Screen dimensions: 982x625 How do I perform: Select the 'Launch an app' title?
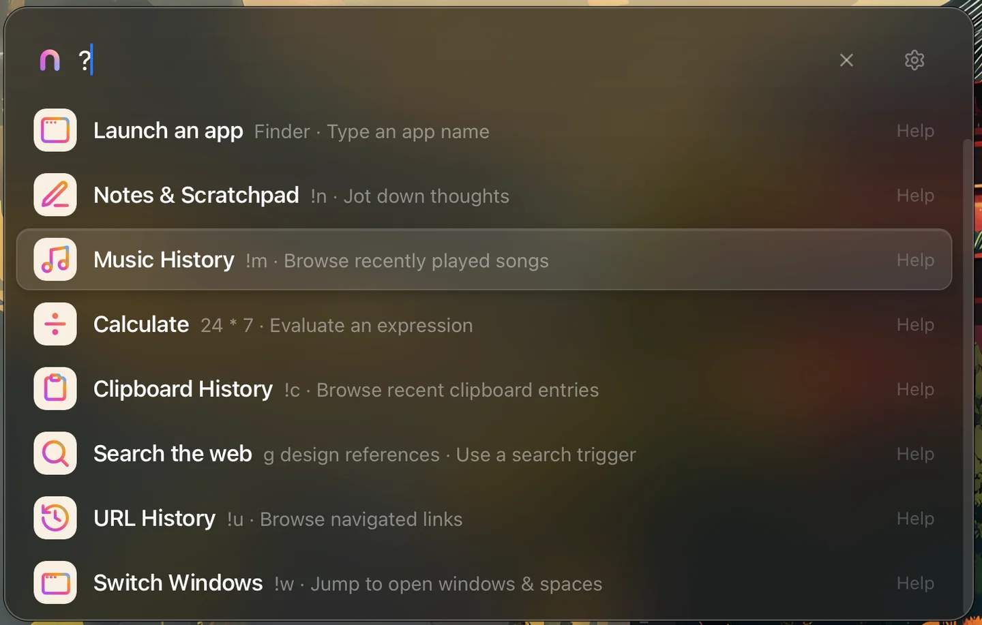point(168,131)
